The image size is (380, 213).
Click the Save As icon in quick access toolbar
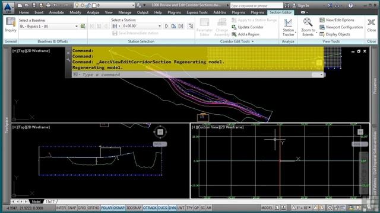41,5
